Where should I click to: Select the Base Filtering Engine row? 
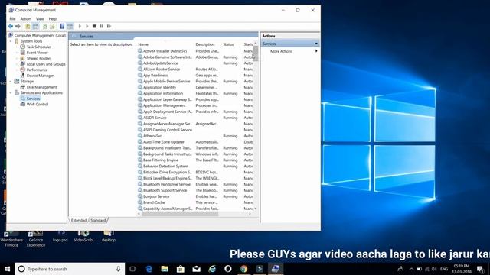tap(195, 160)
